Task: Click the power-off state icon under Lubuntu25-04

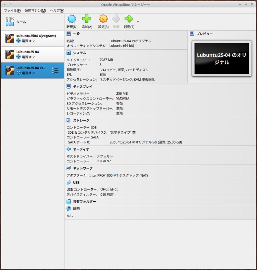Action: click(18, 57)
